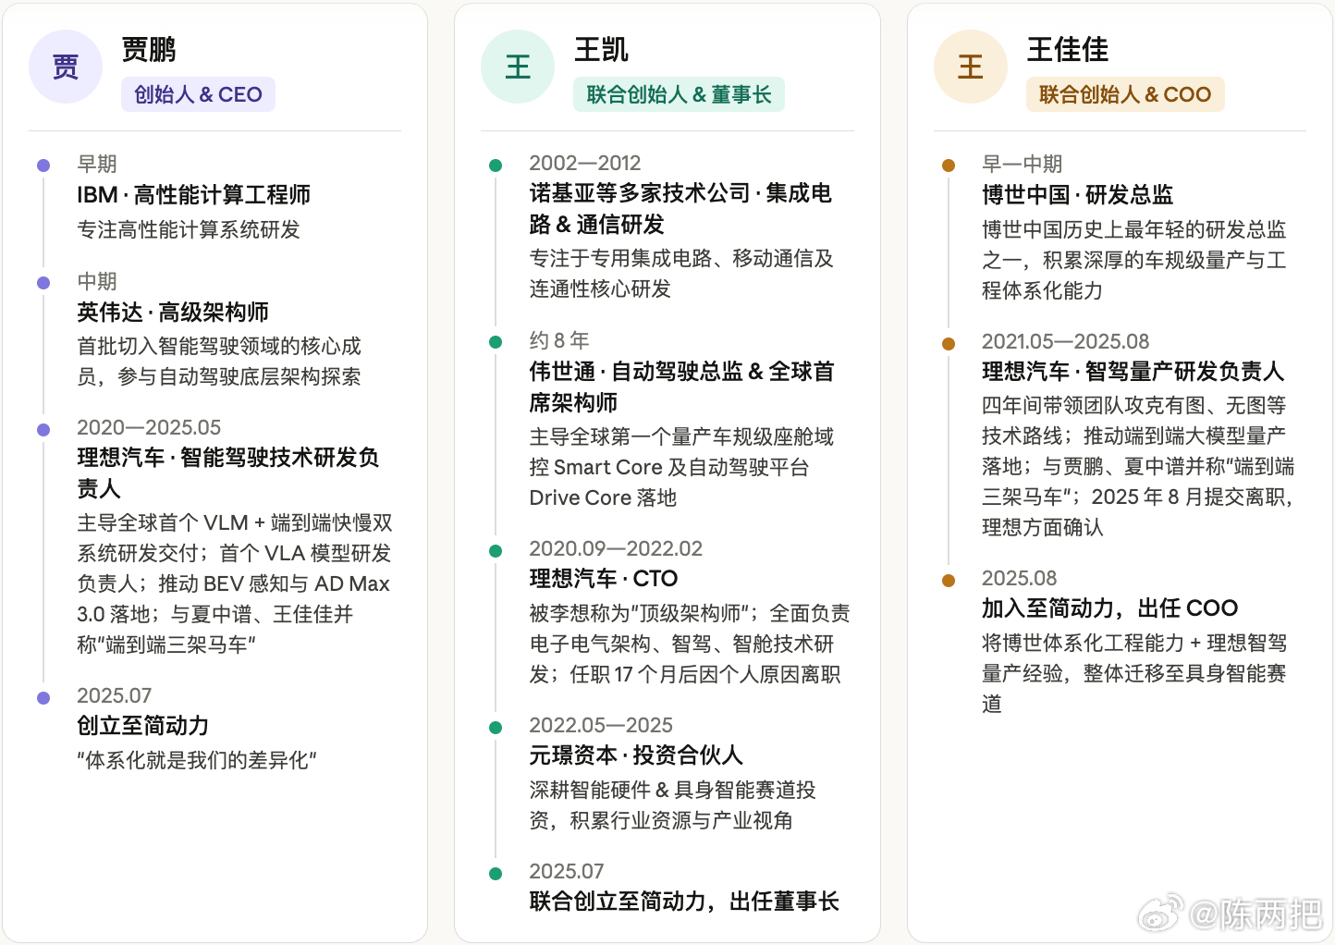Select 王凯's 2025.07 timeline dot

(x=496, y=873)
